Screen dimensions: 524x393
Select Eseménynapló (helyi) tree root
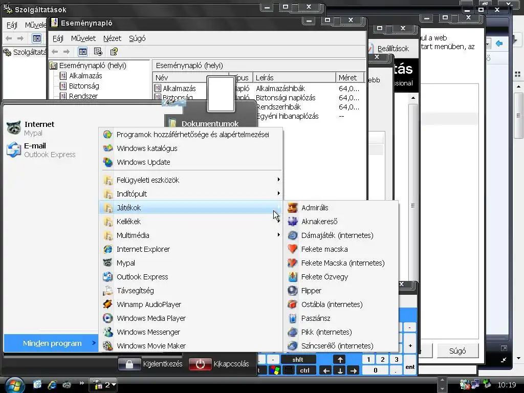point(88,65)
